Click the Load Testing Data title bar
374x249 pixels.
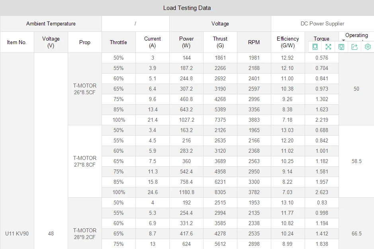click(187, 8)
